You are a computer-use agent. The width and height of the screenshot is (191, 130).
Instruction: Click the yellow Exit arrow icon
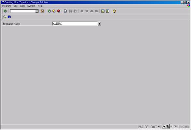click(x=54, y=11)
